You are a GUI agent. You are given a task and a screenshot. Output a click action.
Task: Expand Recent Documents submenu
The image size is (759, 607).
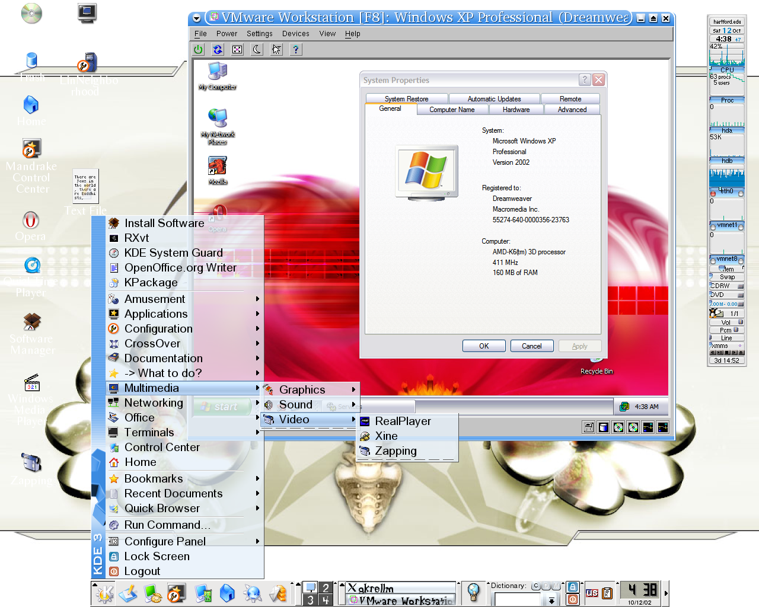click(x=184, y=493)
